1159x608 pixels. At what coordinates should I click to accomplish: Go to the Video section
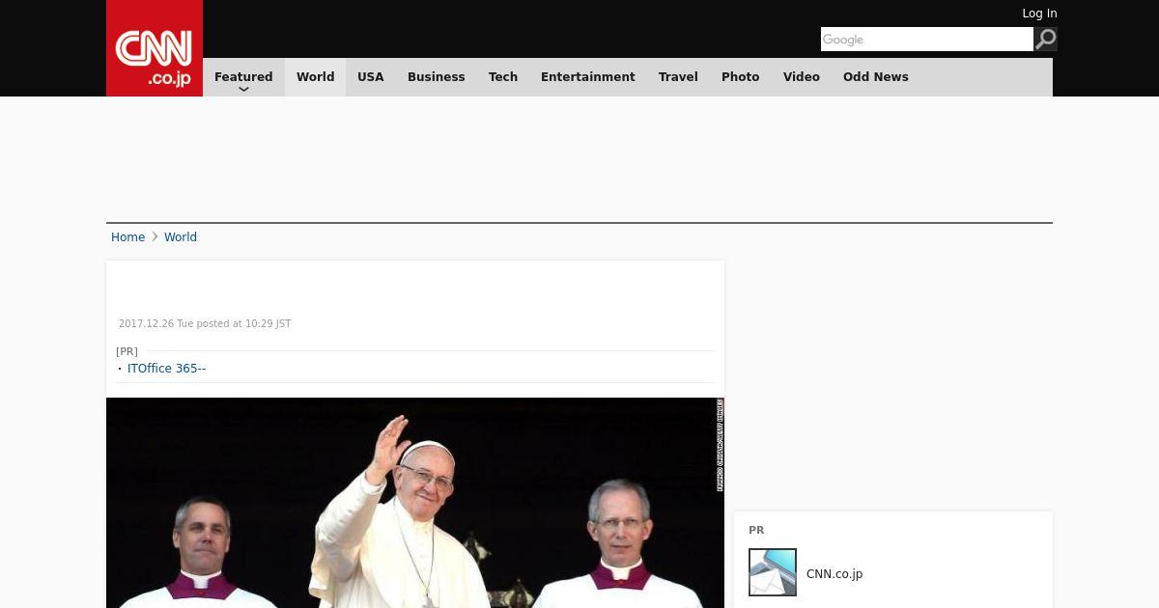(x=802, y=77)
